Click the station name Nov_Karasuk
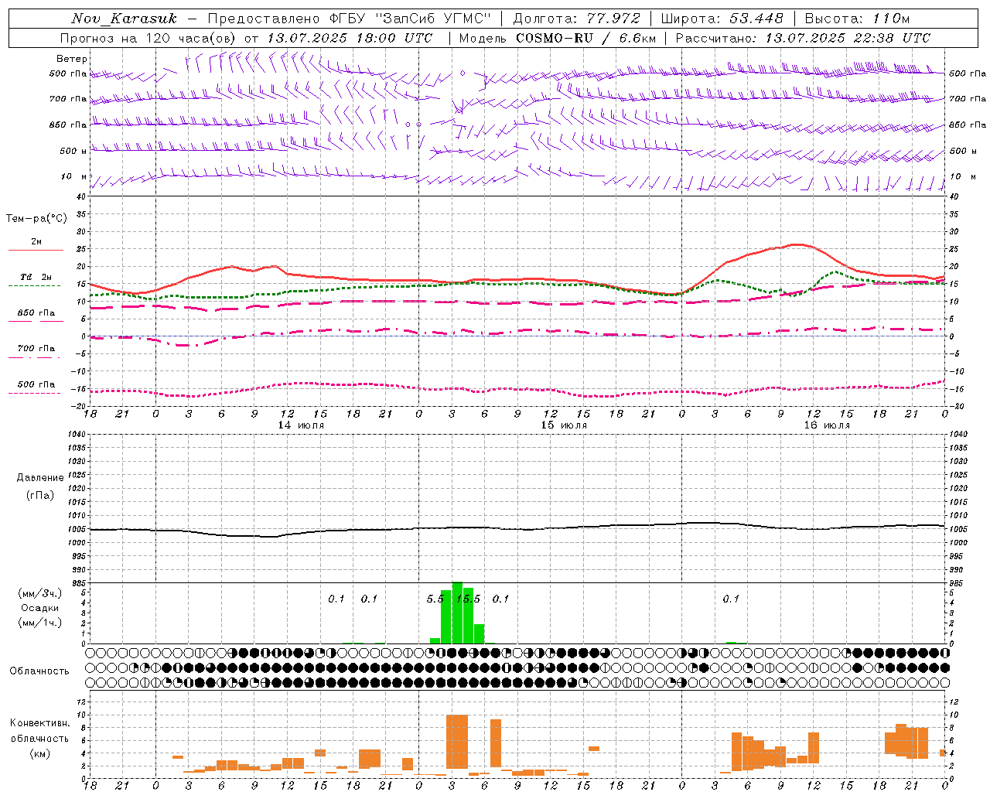The height and width of the screenshot is (792, 990). tap(125, 19)
